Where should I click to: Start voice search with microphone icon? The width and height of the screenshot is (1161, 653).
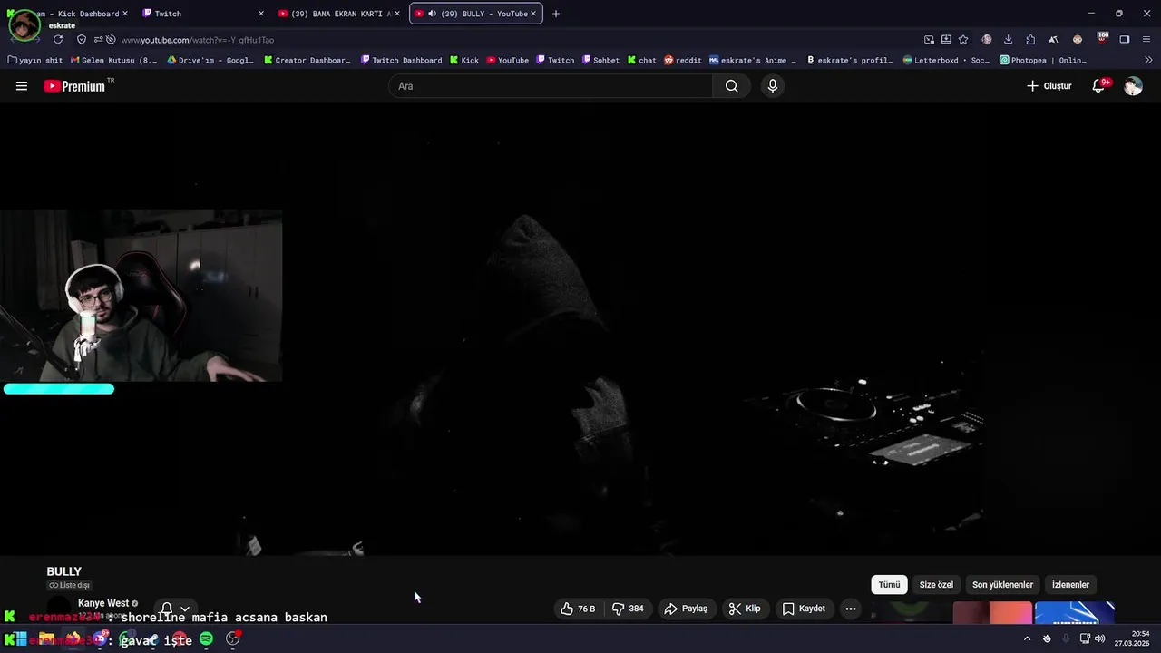pos(772,86)
